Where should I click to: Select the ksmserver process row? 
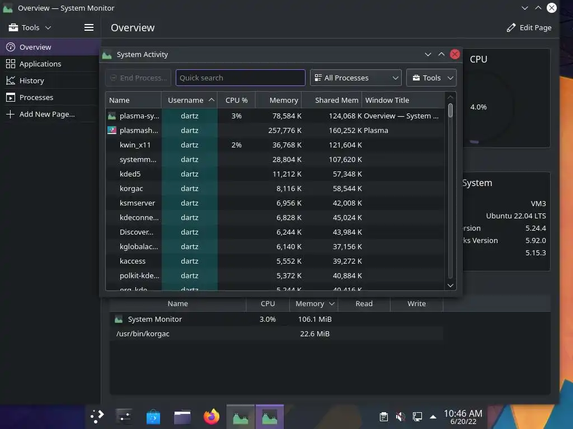pos(275,203)
